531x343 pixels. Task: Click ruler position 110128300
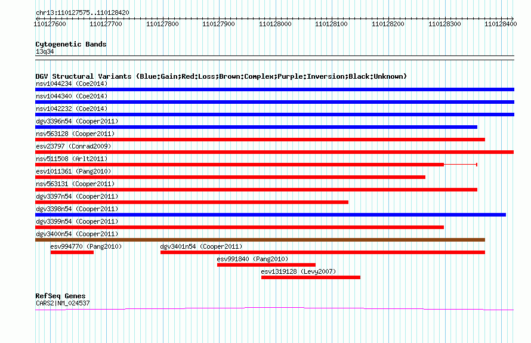coord(444,24)
